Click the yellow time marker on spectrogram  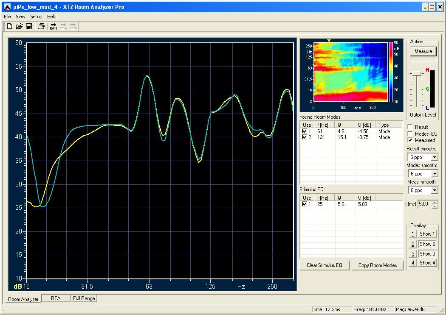329,41
